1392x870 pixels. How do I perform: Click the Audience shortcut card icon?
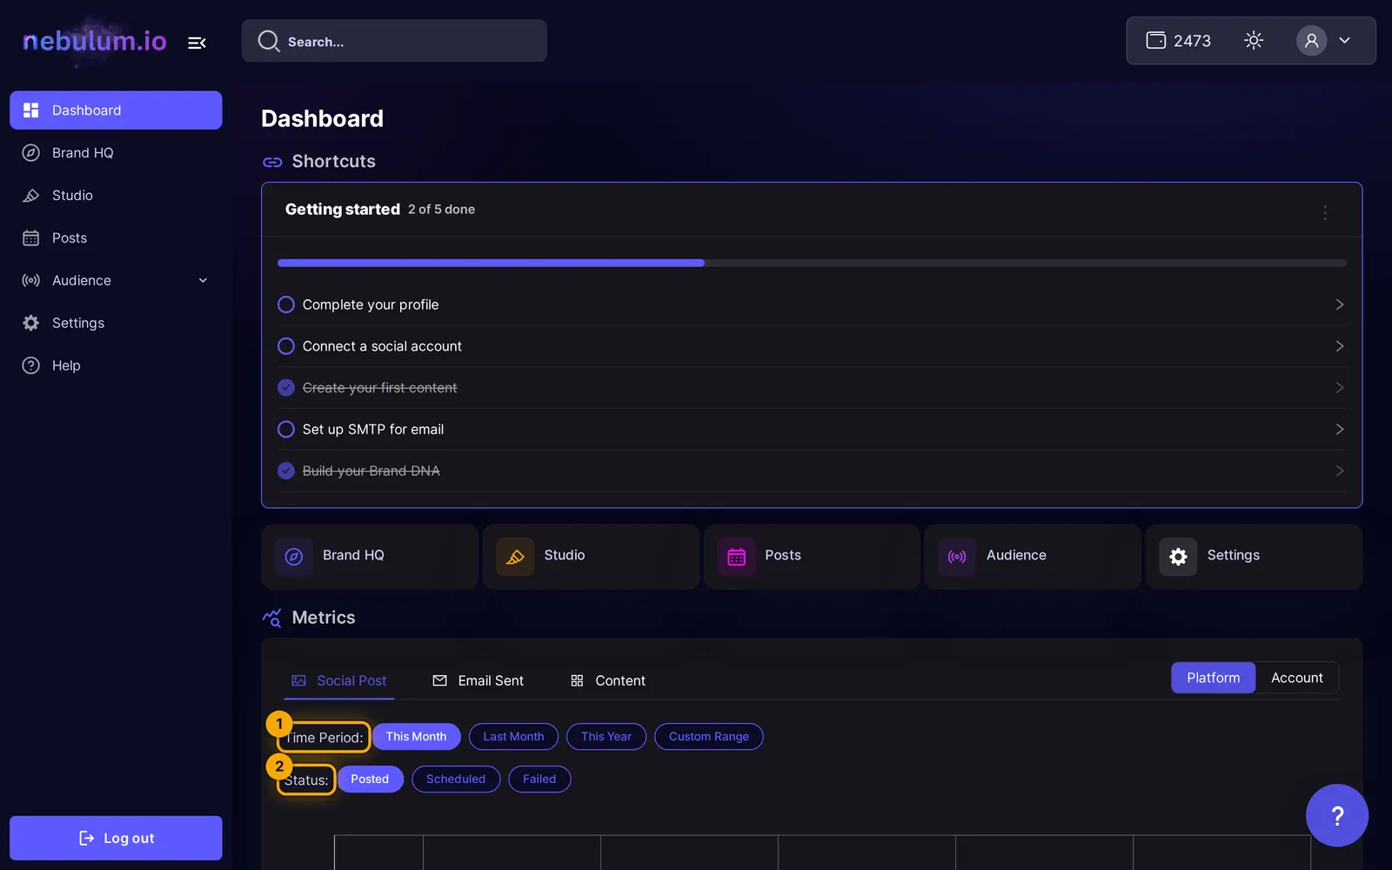[x=957, y=557]
